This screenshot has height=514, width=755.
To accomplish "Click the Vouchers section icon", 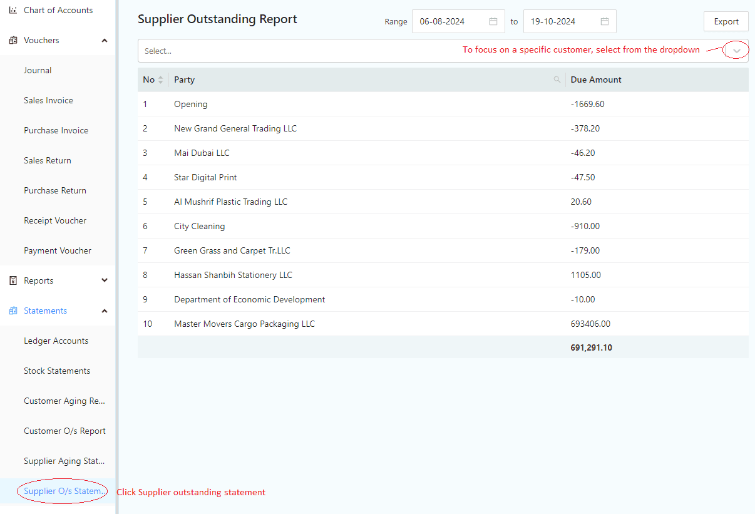I will point(13,40).
